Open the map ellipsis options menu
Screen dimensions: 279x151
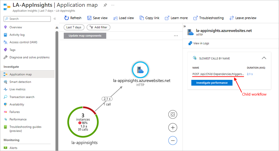pos(176,36)
